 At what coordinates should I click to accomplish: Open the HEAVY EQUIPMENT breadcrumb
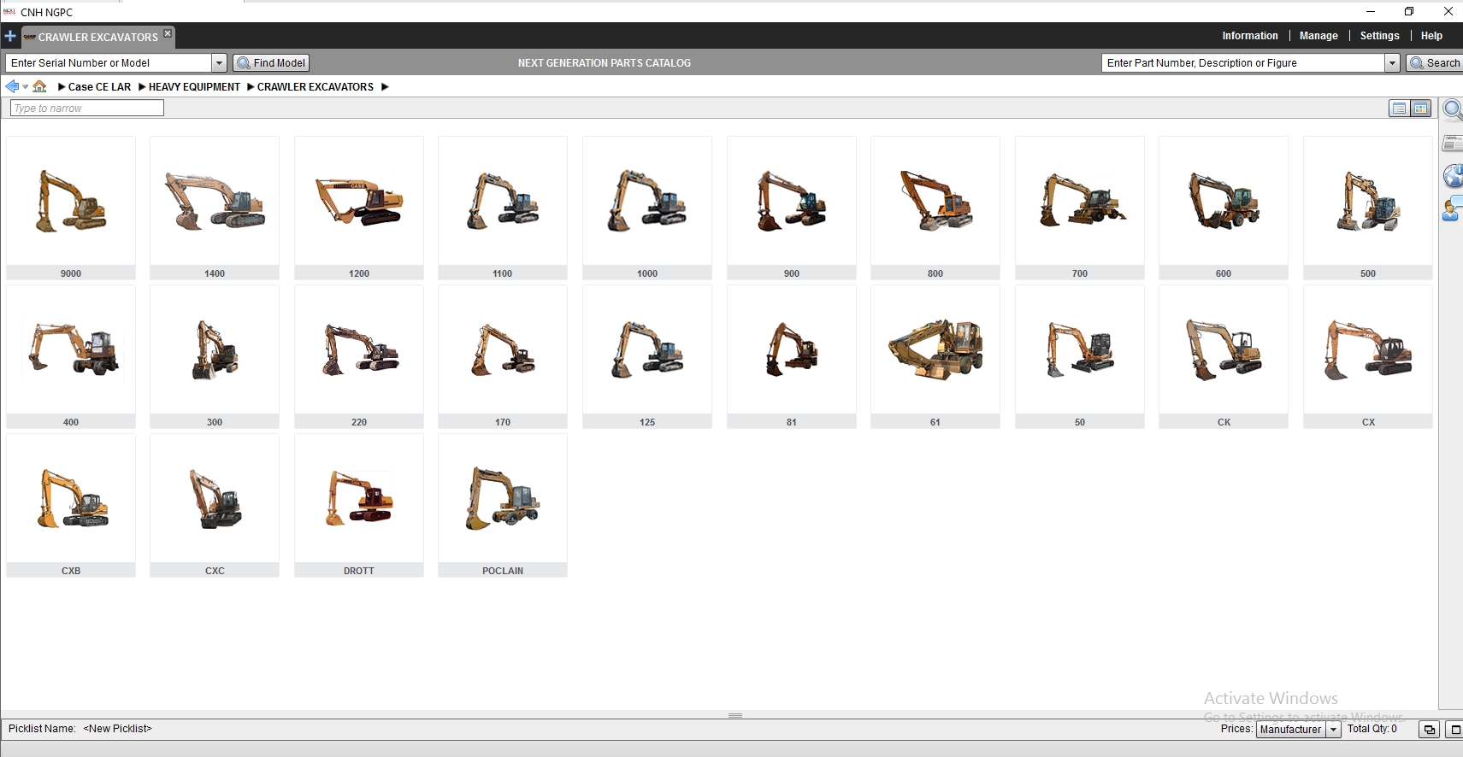tap(194, 87)
